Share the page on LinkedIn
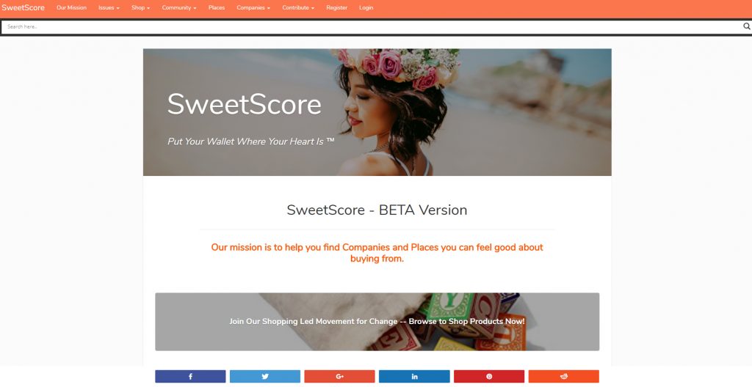This screenshot has width=752, height=387. pyautogui.click(x=414, y=377)
